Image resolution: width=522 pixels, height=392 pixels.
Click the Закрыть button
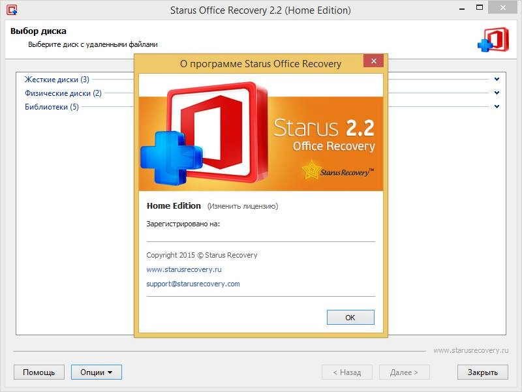pyautogui.click(x=482, y=372)
